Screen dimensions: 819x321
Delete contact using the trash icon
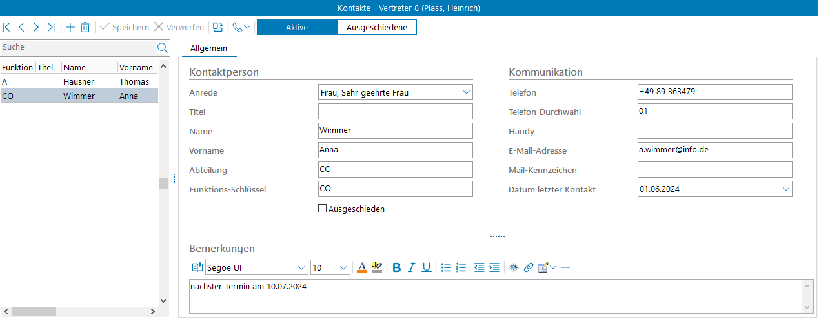pos(85,27)
